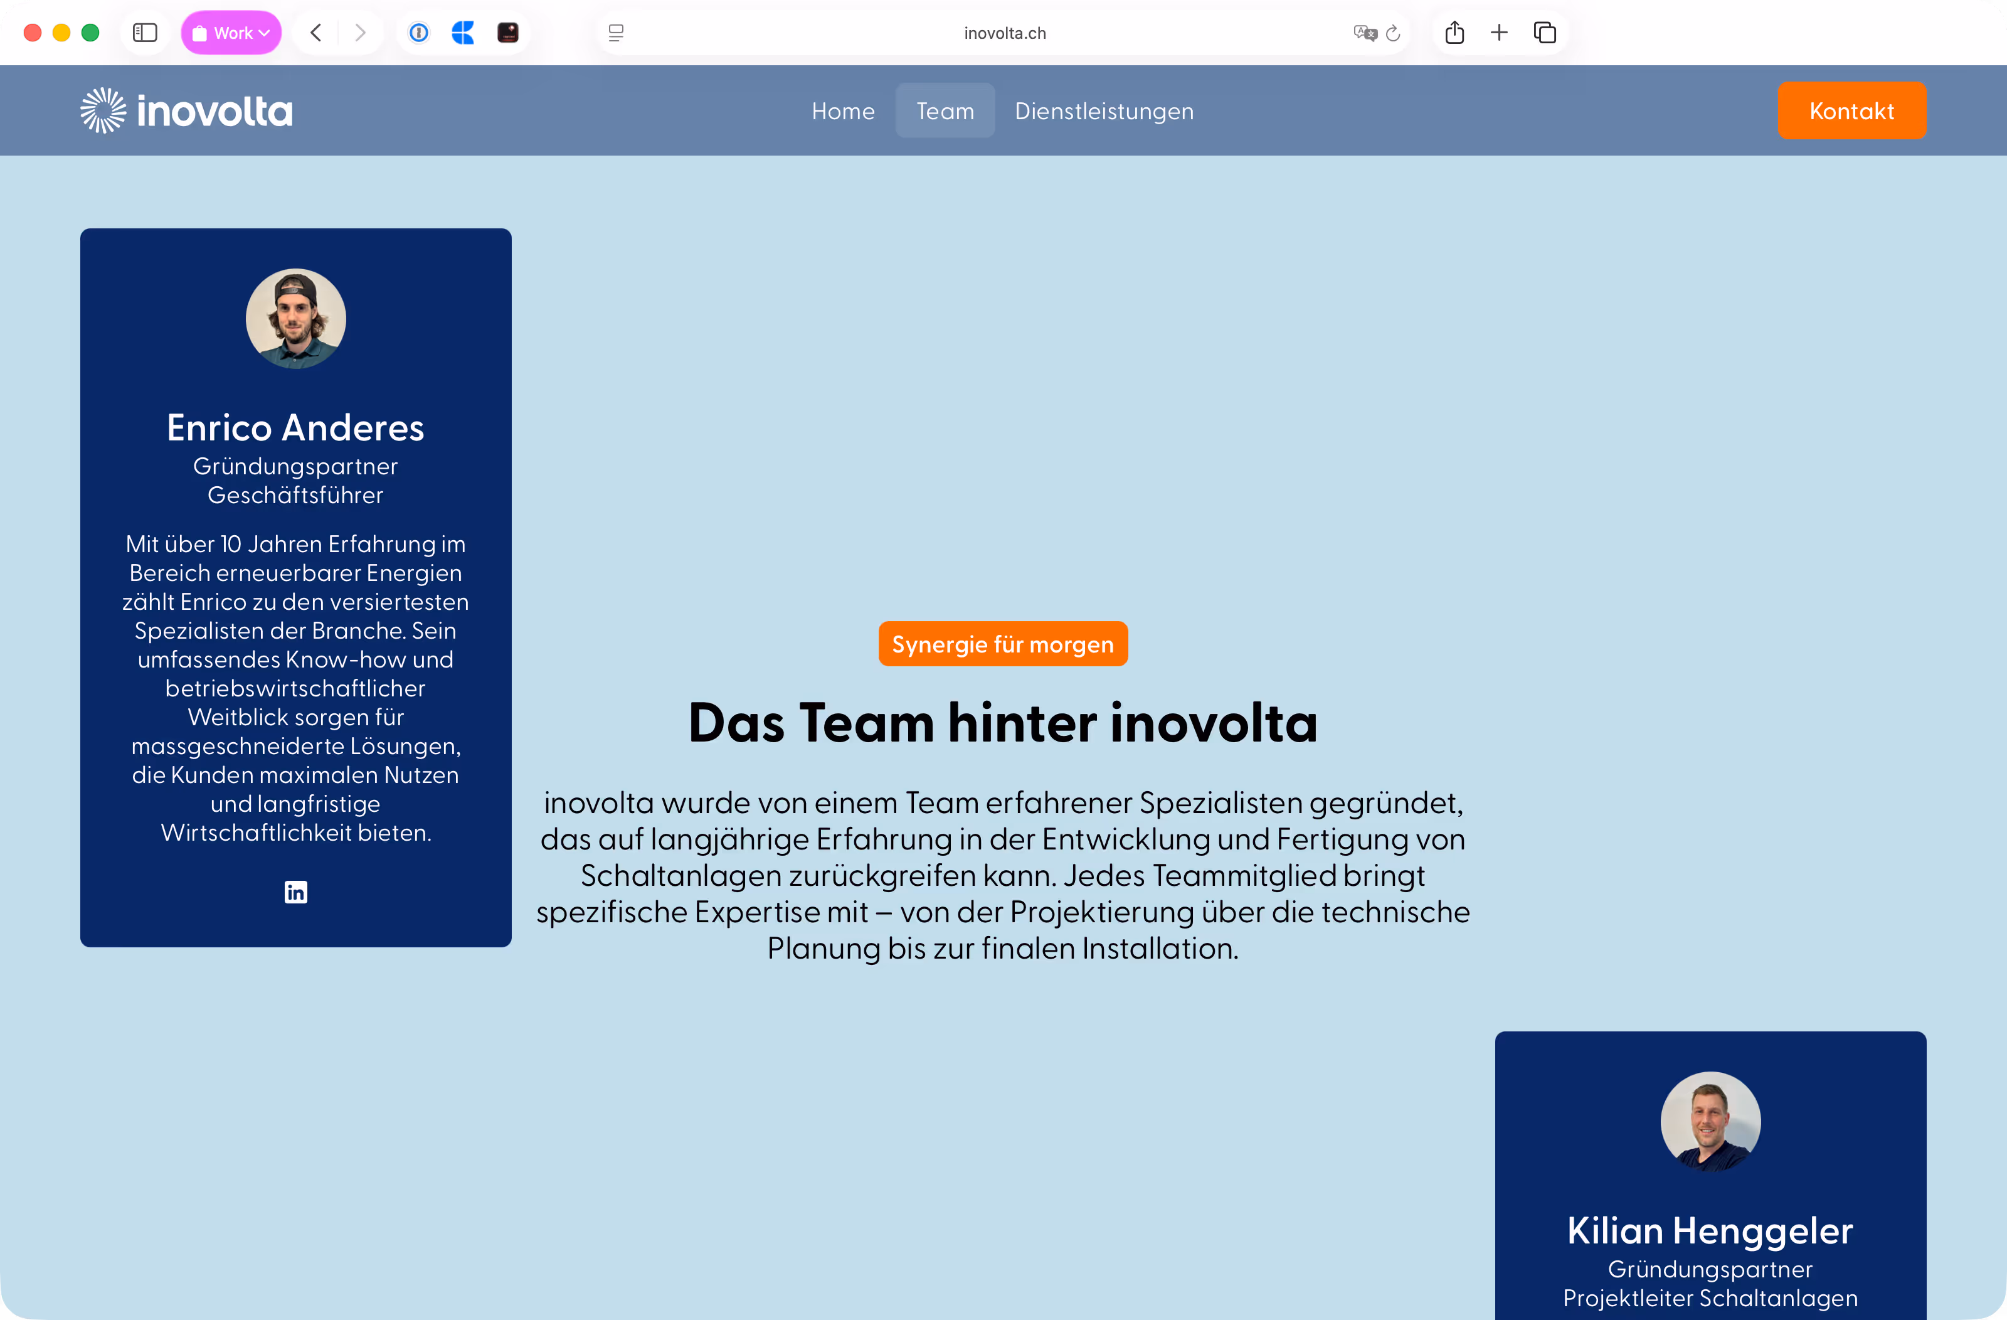Click the green full-screen window button

tap(90, 33)
